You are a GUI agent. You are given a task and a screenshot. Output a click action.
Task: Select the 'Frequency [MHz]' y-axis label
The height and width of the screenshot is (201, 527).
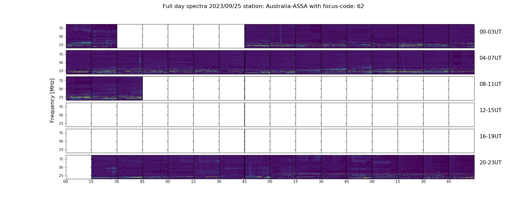[52, 100]
